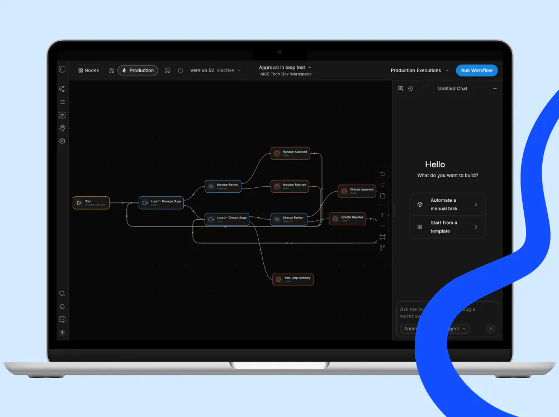This screenshot has height=417, width=559.
Task: Open the AI brain icon in sidebar
Action: 62,128
